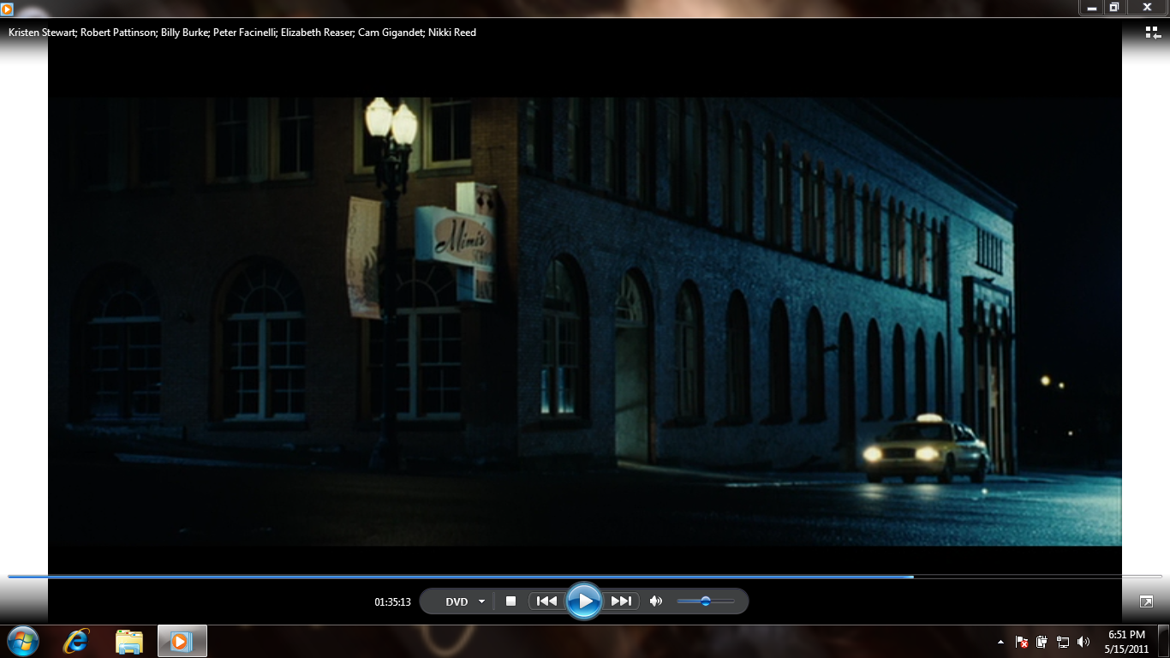Open the power options tray icon
Image resolution: width=1170 pixels, height=658 pixels.
pyautogui.click(x=1042, y=641)
